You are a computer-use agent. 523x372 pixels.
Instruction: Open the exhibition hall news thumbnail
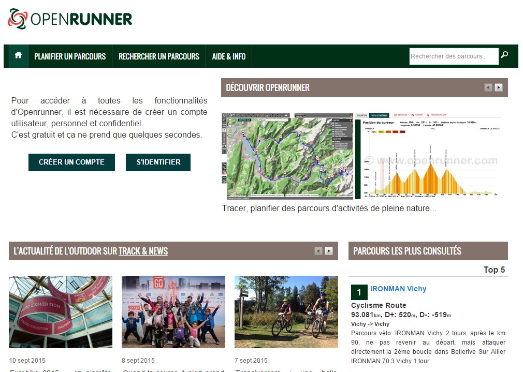point(61,311)
